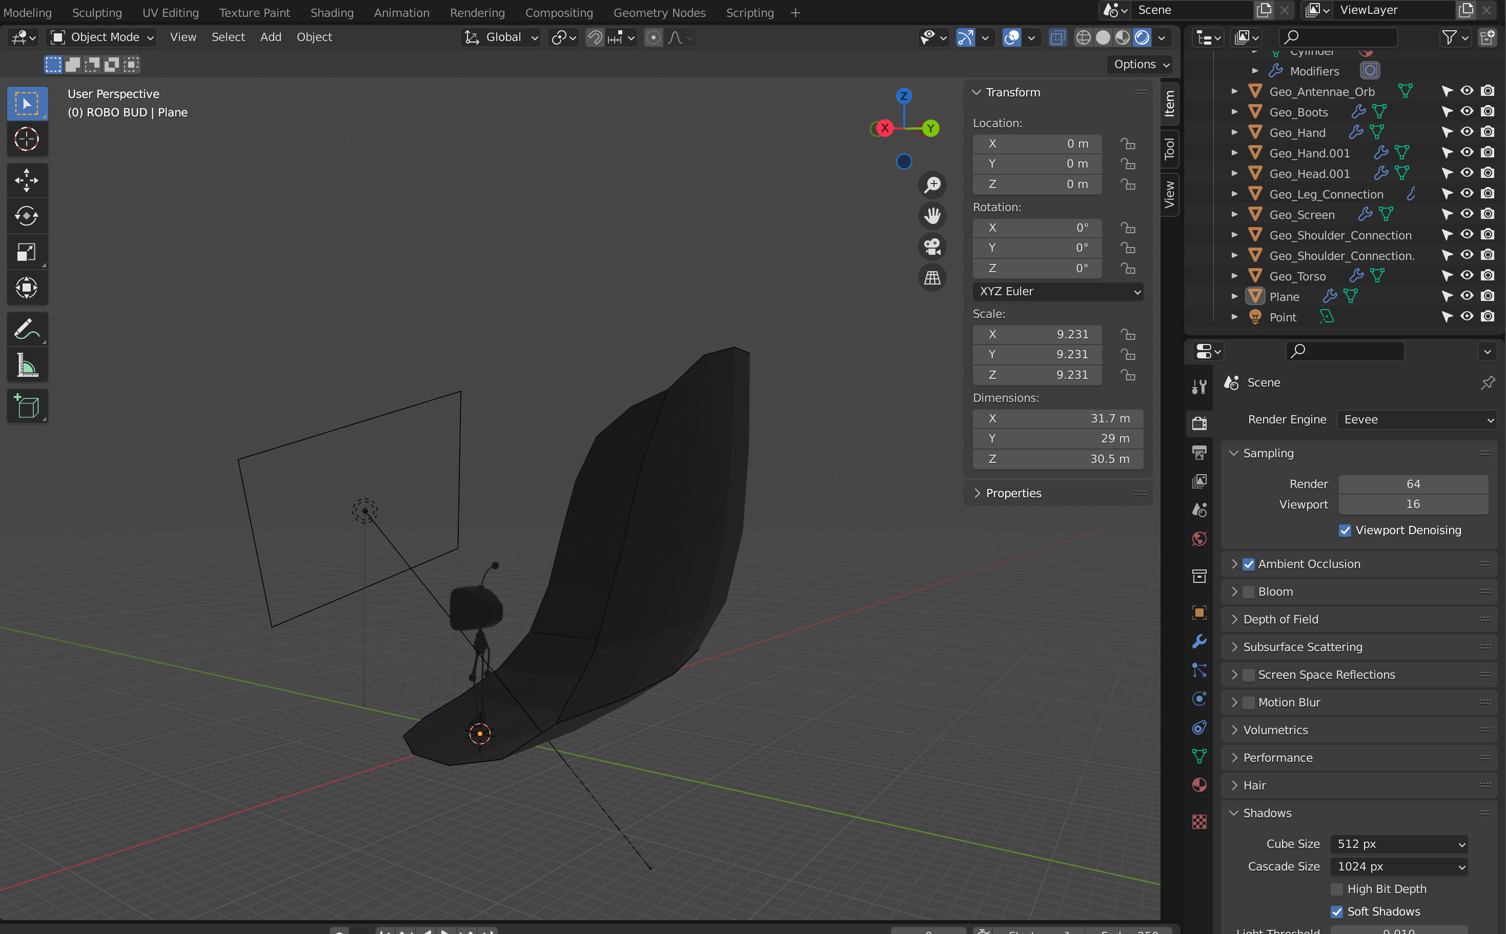
Task: Open the Add menu
Action: (271, 37)
